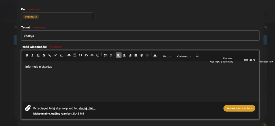This screenshot has height=126, width=275.
Task: Remove recipient Patik00 with the x
Action: (36, 17)
